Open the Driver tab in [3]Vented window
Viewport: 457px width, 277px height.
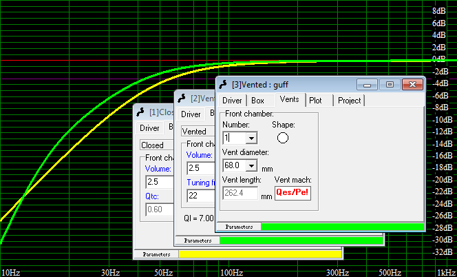[232, 101]
